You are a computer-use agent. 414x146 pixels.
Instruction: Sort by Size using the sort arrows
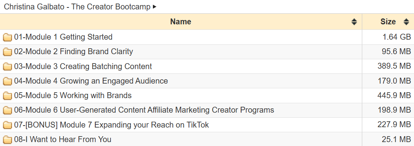[x=406, y=22]
